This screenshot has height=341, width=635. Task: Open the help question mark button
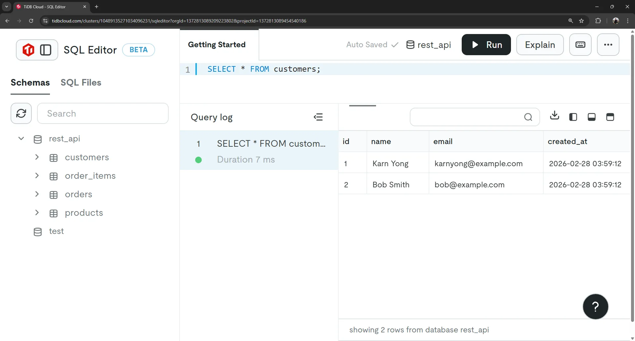tap(595, 307)
